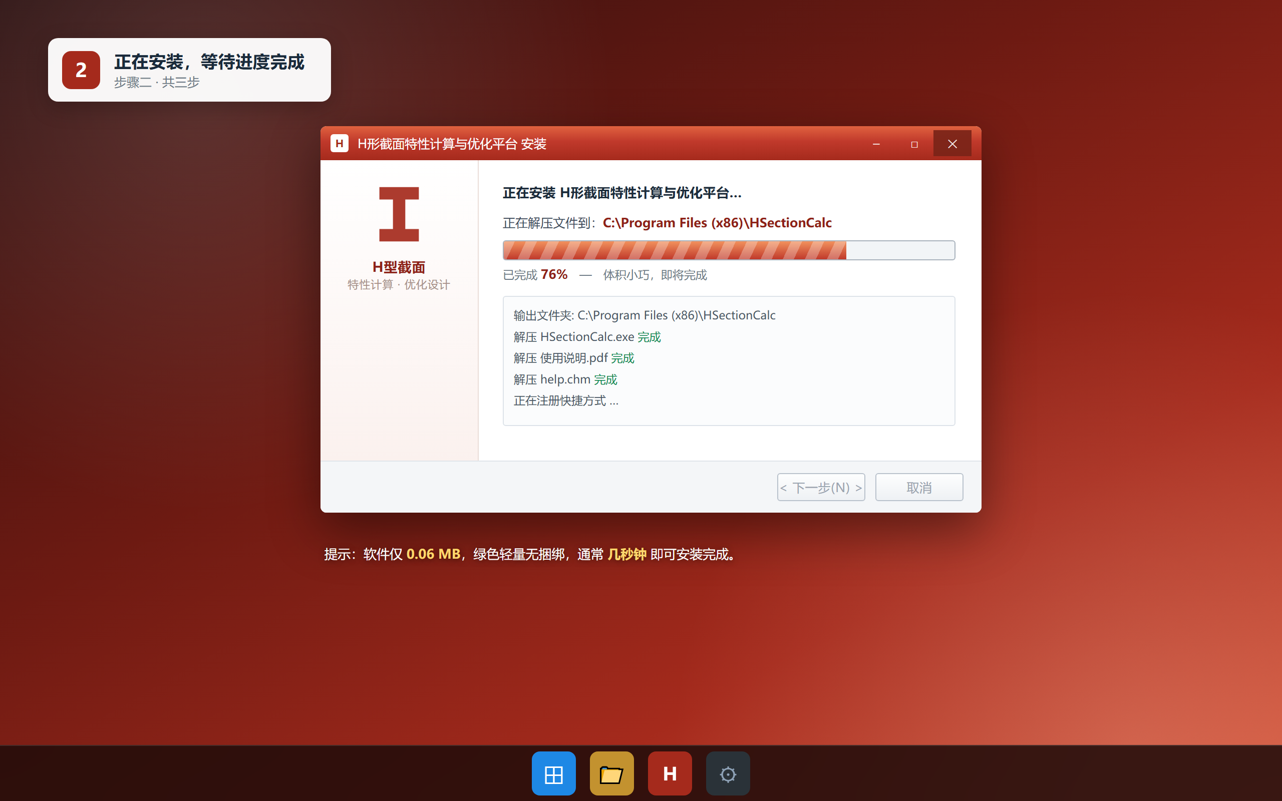Click the 正在注册快捷方式 ... log line
The height and width of the screenshot is (801, 1282).
point(566,400)
